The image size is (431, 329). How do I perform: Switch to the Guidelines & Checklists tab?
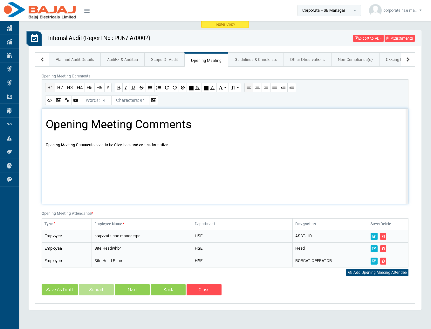coord(256,60)
